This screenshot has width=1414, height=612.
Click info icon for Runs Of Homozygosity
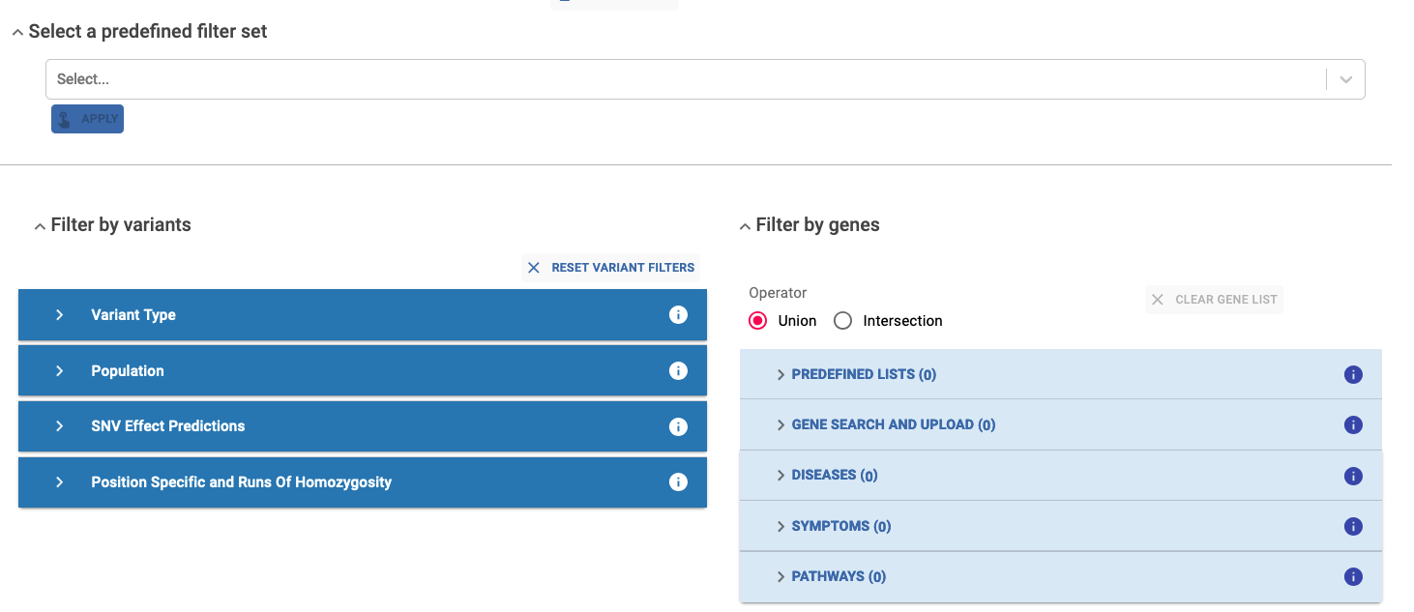pyautogui.click(x=678, y=481)
